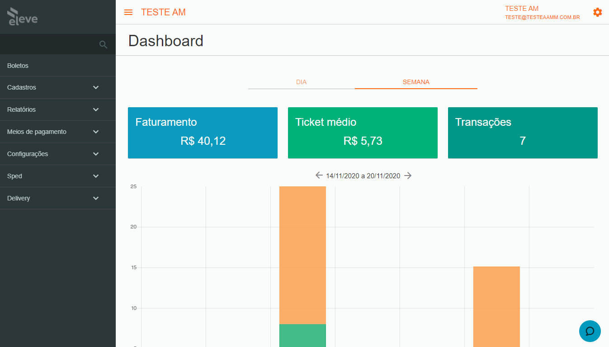Switch to the DIA tab
The image size is (609, 347).
[x=301, y=82]
